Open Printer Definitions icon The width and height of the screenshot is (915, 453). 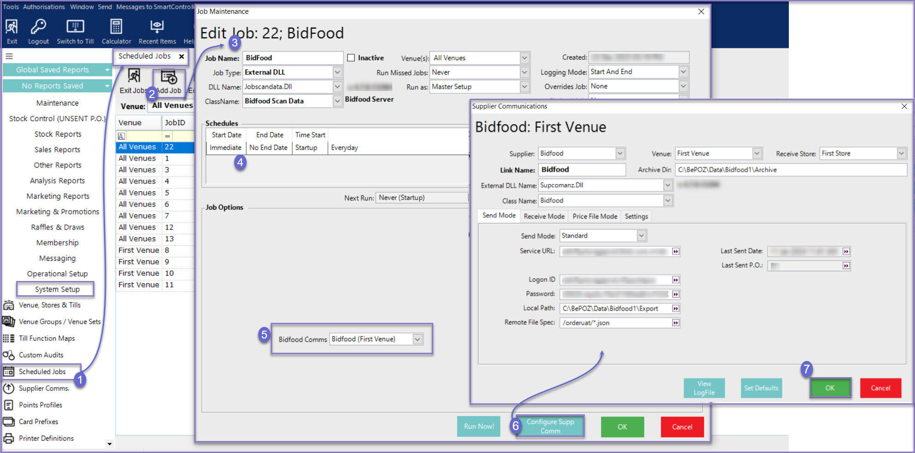[x=9, y=438]
